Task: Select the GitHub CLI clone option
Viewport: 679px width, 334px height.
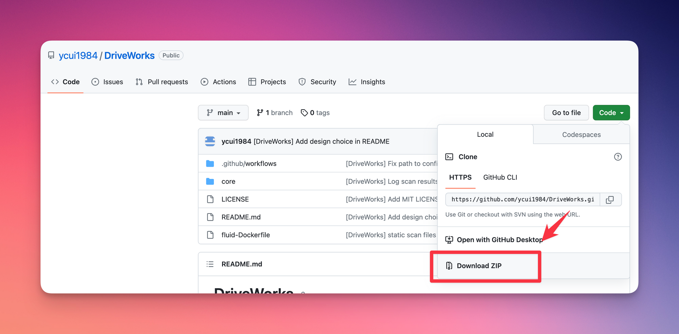Action: (x=500, y=178)
